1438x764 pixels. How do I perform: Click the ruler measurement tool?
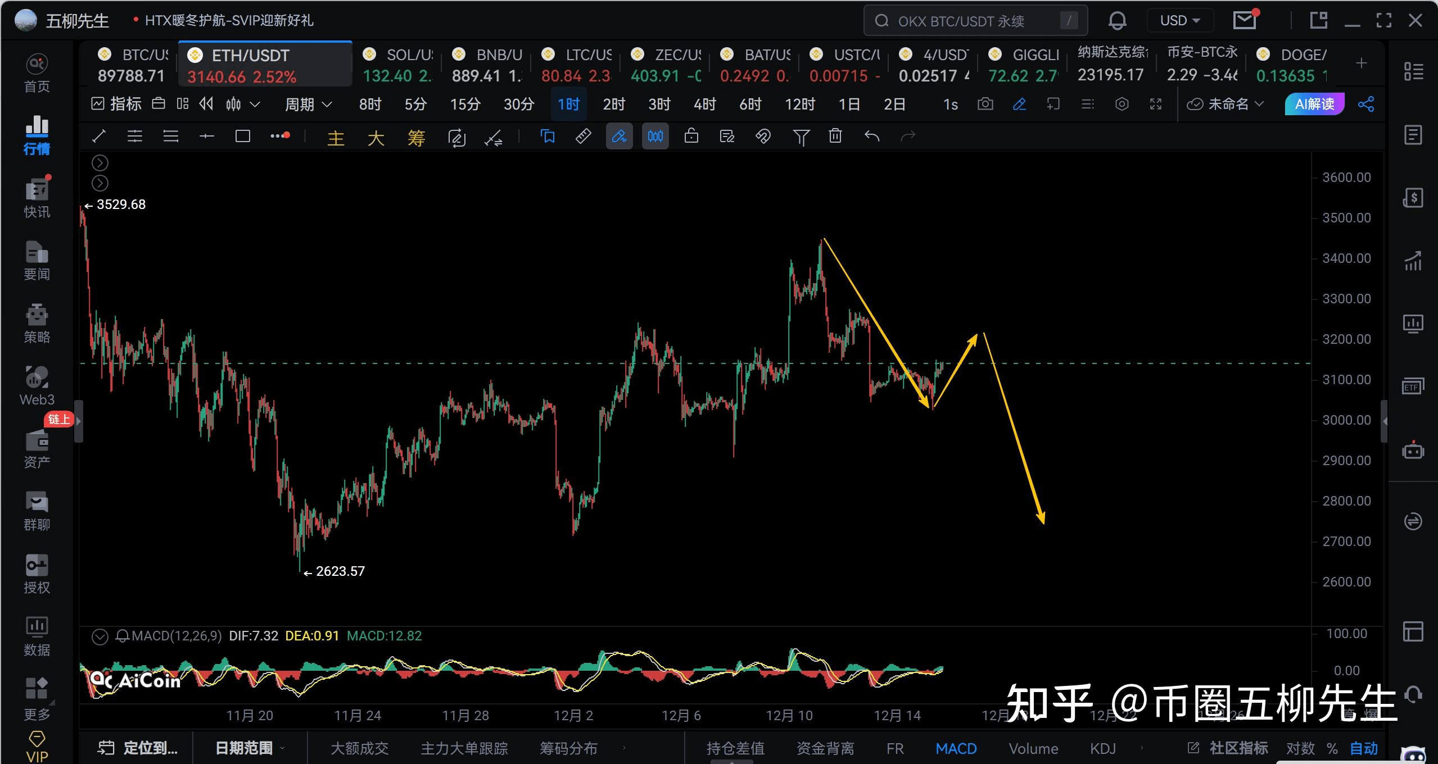(584, 137)
